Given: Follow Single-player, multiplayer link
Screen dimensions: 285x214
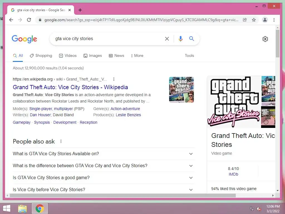Looking at the screenshot, I should pos(51,109).
